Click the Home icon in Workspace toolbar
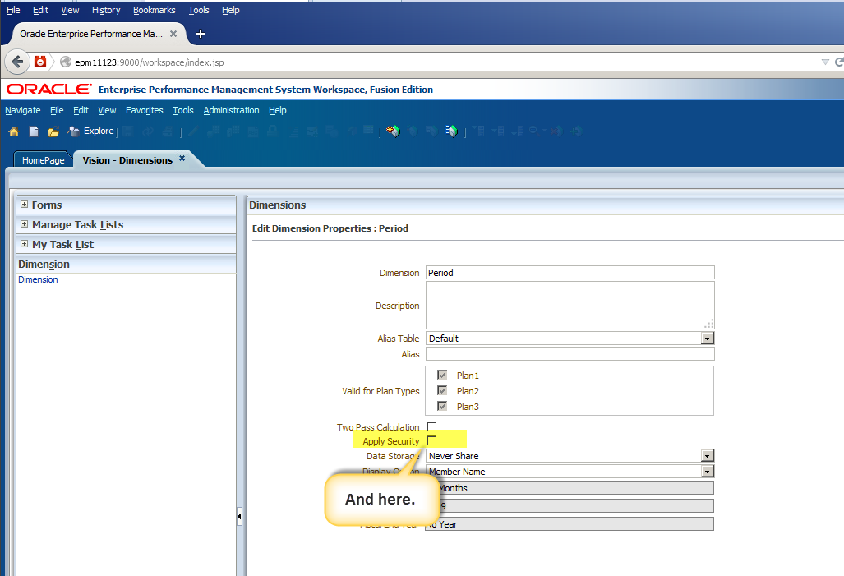Screen dimensions: 844x576 tap(14, 131)
